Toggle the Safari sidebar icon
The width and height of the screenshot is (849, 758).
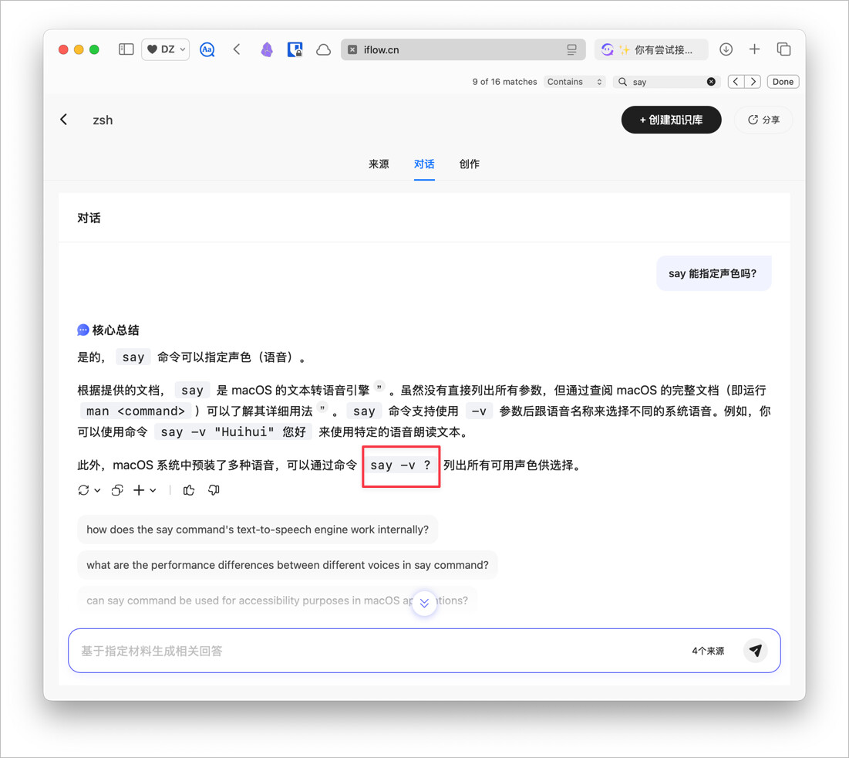pos(126,49)
